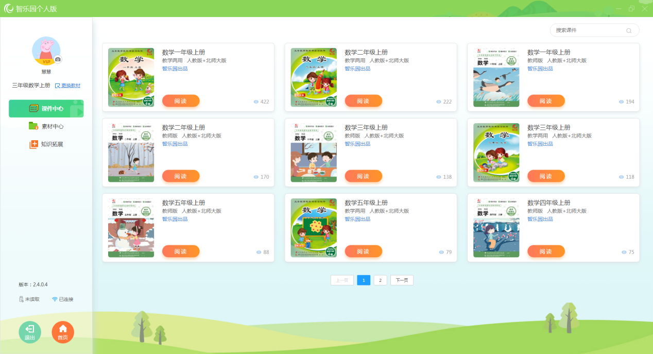Minimize the 智乐园个人版 window

618,8
